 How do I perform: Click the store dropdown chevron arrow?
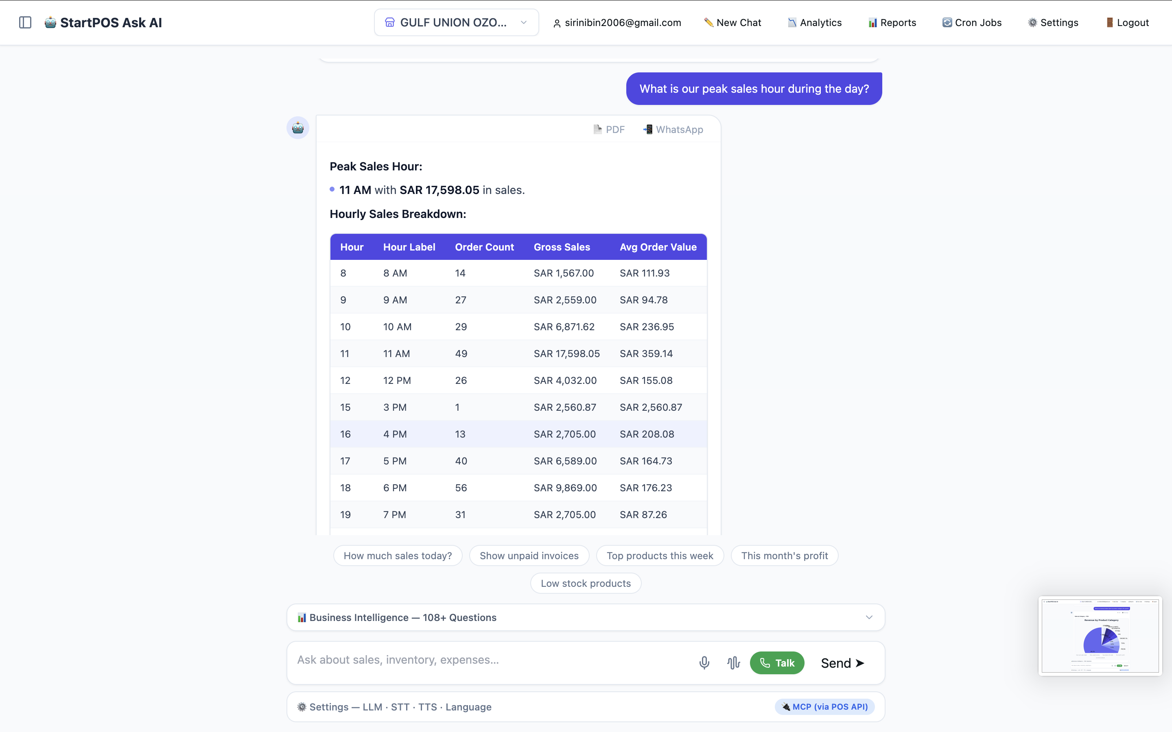(523, 22)
